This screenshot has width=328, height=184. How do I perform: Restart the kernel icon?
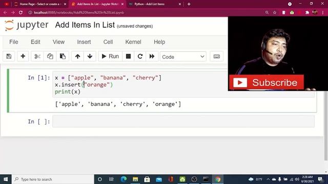tap(140, 56)
